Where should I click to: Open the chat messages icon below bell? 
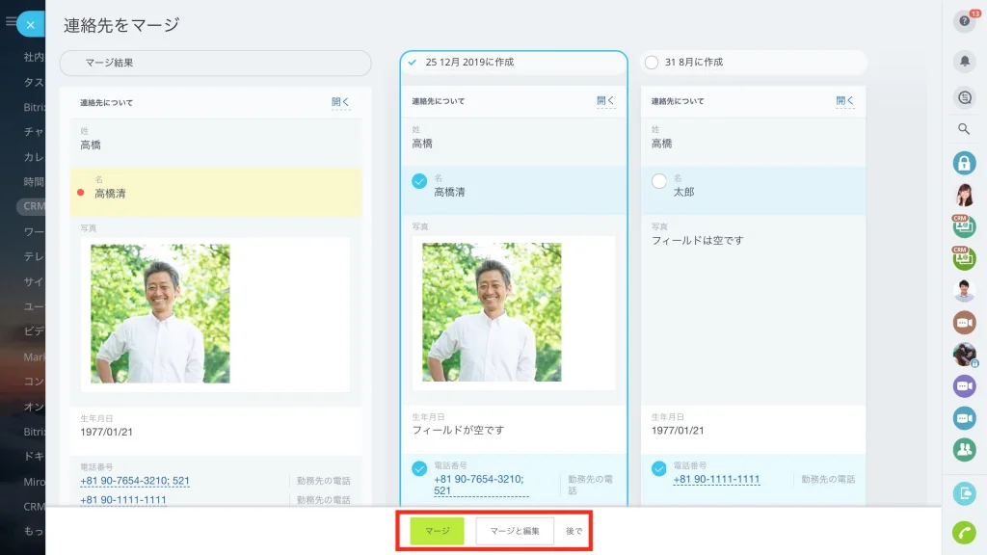tap(964, 97)
